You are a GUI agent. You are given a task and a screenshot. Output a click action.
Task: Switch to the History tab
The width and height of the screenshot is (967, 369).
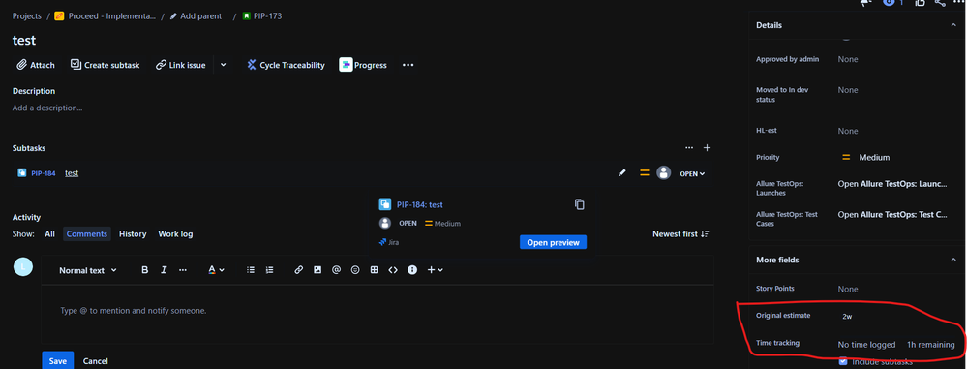[x=133, y=233]
